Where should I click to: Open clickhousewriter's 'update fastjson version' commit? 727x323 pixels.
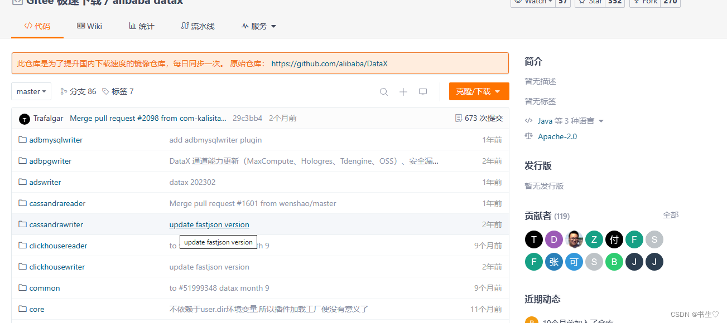(209, 267)
